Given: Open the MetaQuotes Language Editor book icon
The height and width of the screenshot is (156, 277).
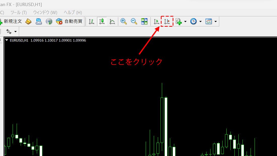Looking at the screenshot, I should (x=28, y=21).
